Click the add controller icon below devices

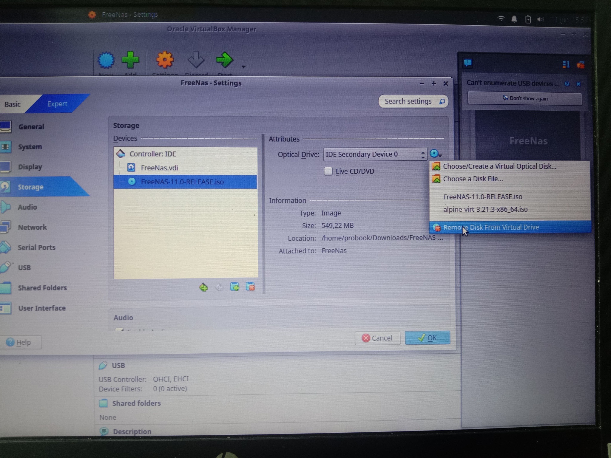point(203,287)
